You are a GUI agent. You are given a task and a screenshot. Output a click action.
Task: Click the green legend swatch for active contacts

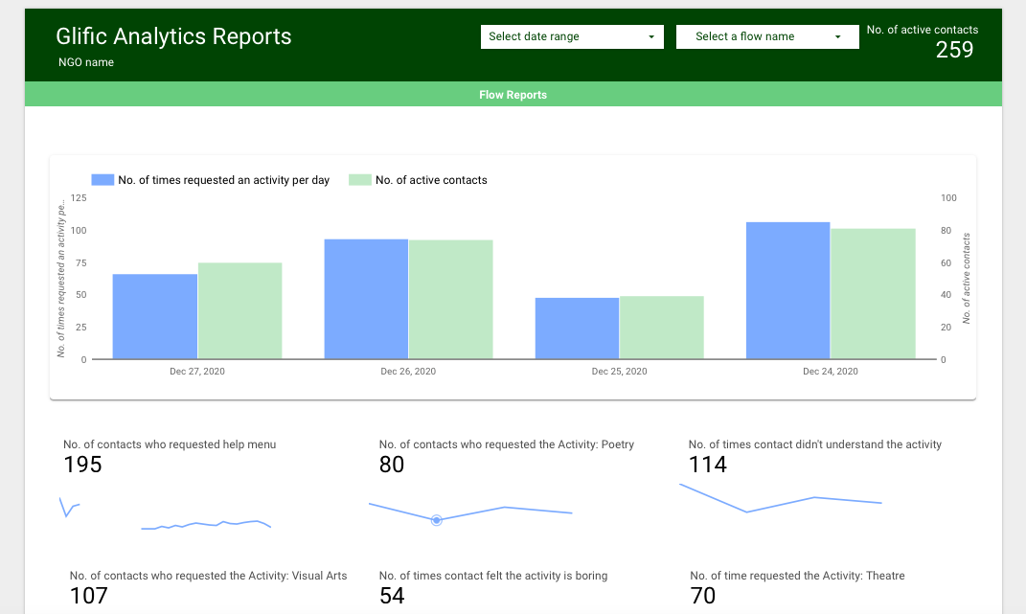click(360, 179)
